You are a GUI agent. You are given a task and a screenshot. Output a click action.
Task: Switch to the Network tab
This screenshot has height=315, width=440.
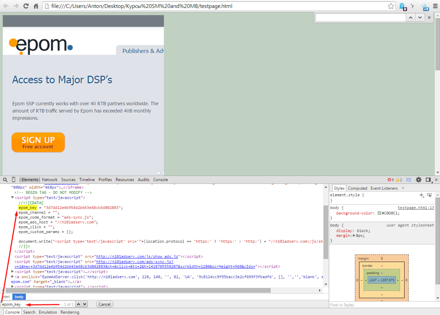point(50,180)
